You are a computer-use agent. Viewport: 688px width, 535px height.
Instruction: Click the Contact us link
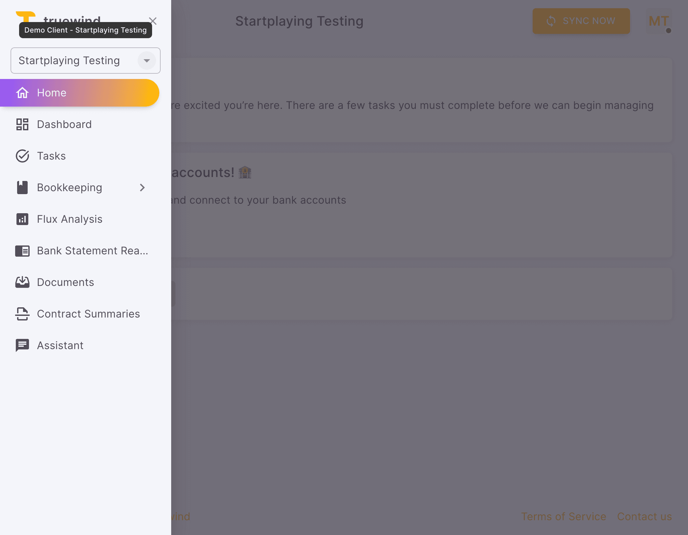coord(644,516)
